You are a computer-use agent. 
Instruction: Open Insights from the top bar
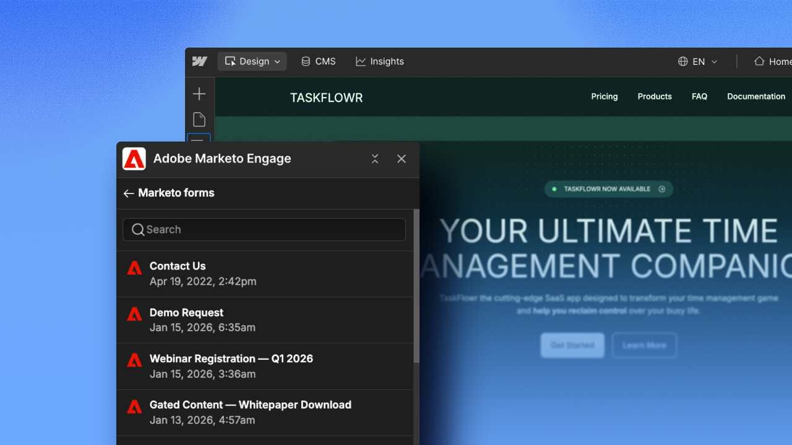[380, 61]
